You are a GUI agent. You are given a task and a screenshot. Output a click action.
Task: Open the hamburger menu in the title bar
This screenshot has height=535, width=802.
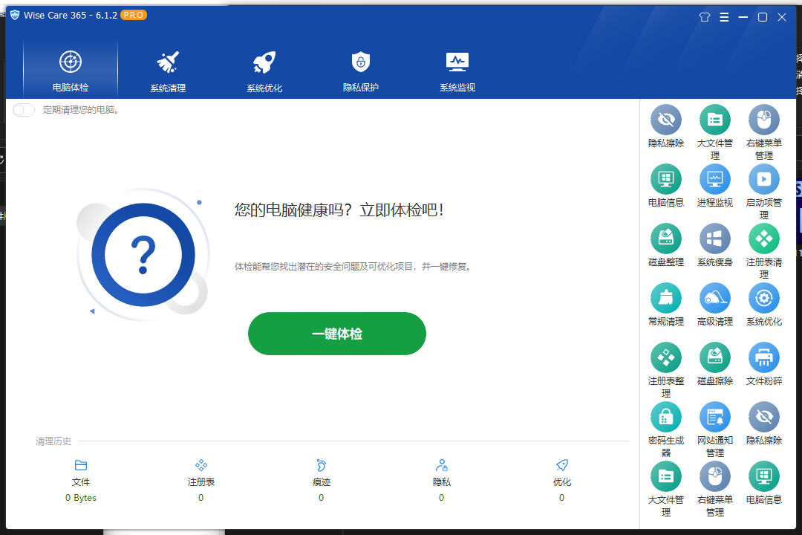pos(724,16)
